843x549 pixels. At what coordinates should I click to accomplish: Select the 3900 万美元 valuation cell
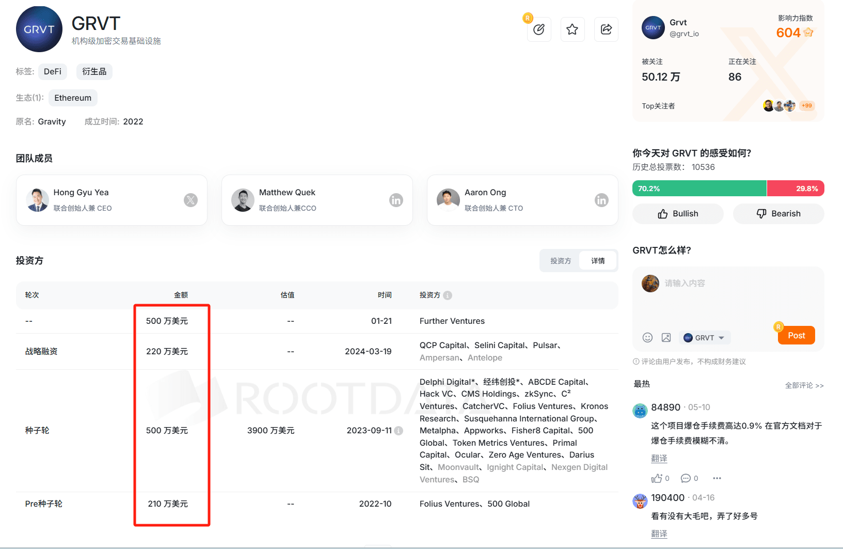[x=271, y=431]
